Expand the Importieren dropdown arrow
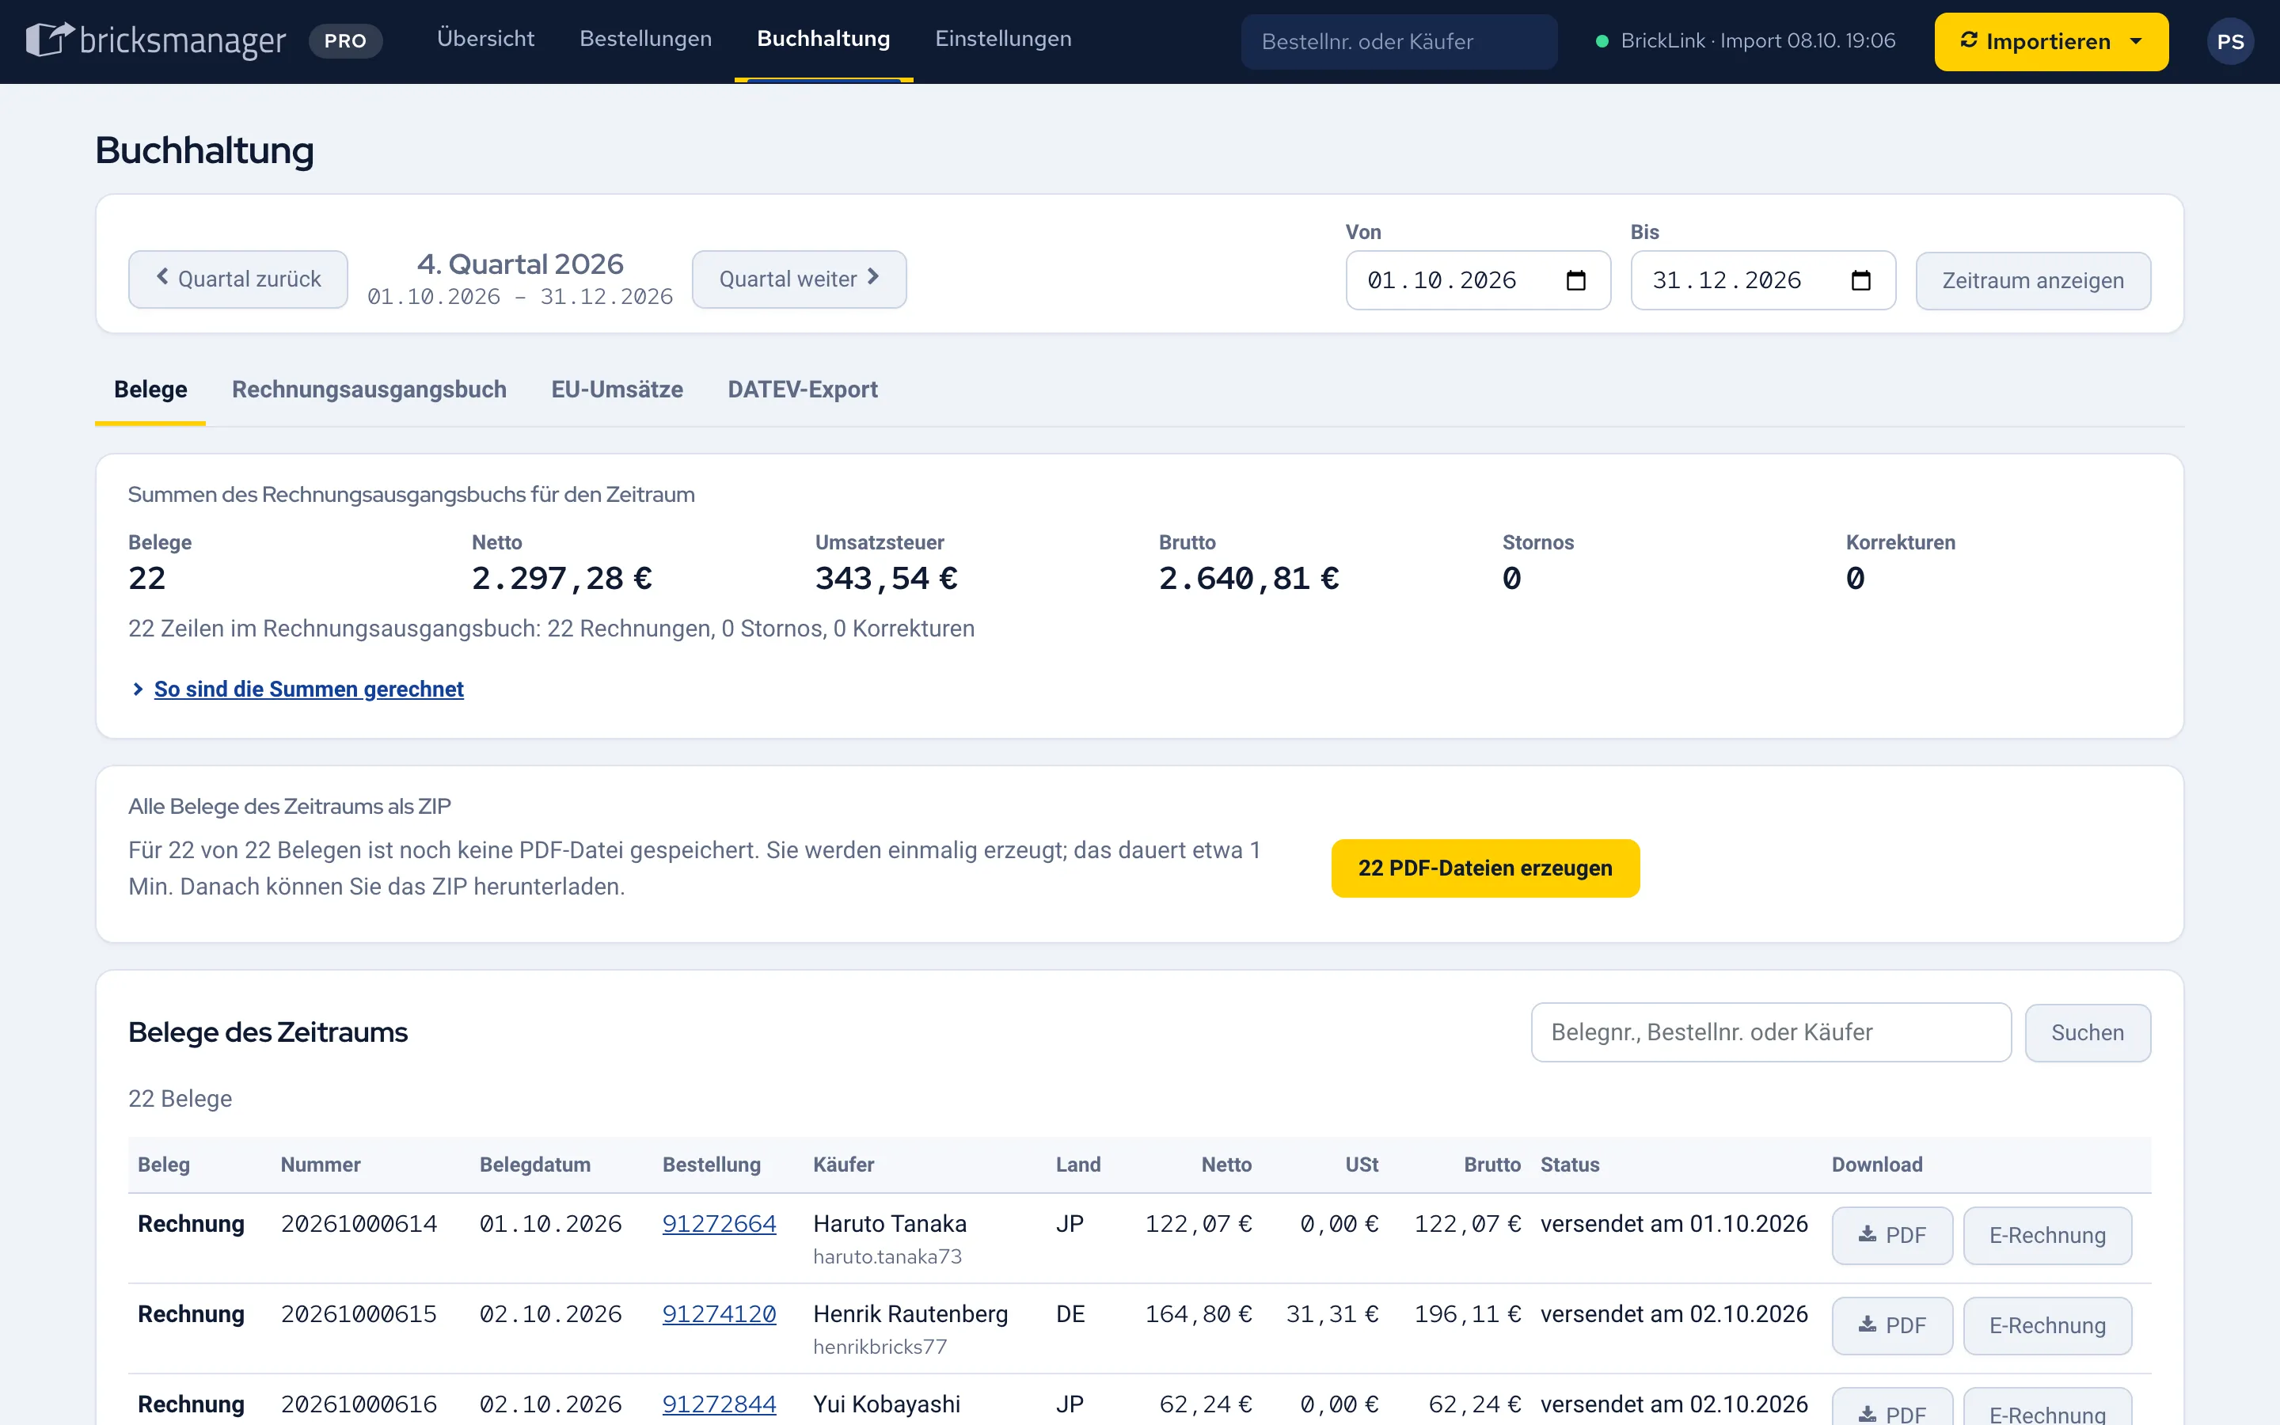Image resolution: width=2280 pixels, height=1425 pixels. tap(2136, 41)
